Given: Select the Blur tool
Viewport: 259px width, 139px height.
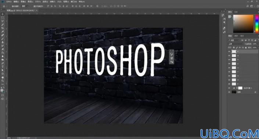Looking at the screenshot, I should pyautogui.click(x=3, y=56).
